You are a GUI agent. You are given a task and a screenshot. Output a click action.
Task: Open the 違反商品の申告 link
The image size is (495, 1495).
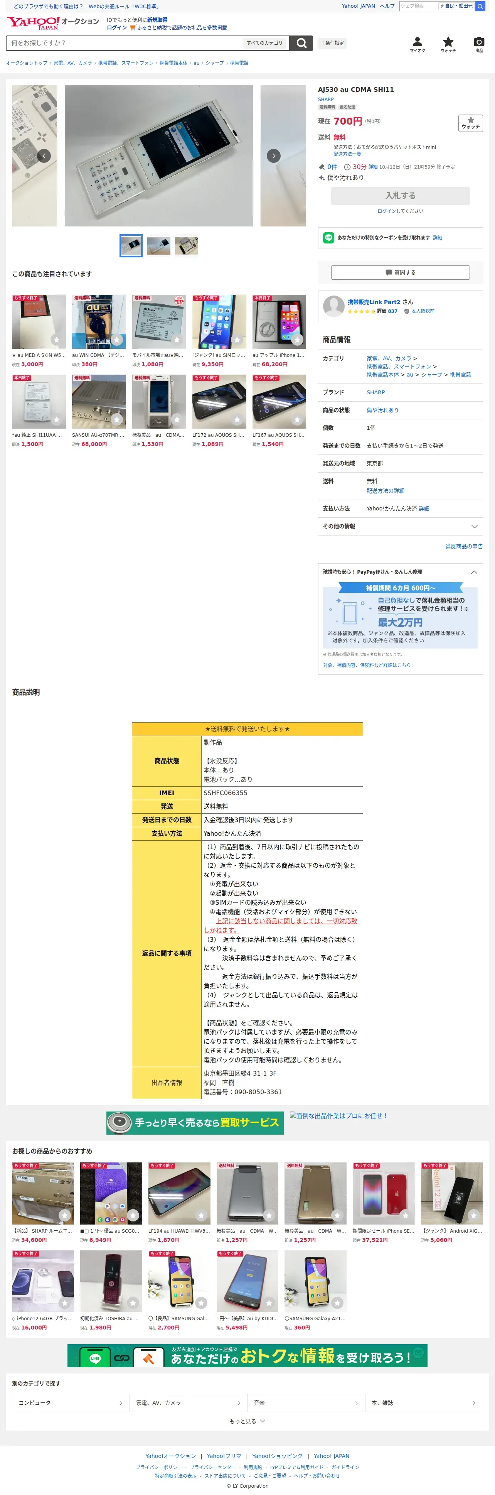pyautogui.click(x=464, y=547)
